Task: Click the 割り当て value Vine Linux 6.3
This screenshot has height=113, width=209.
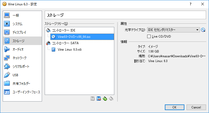Action: click(x=158, y=61)
